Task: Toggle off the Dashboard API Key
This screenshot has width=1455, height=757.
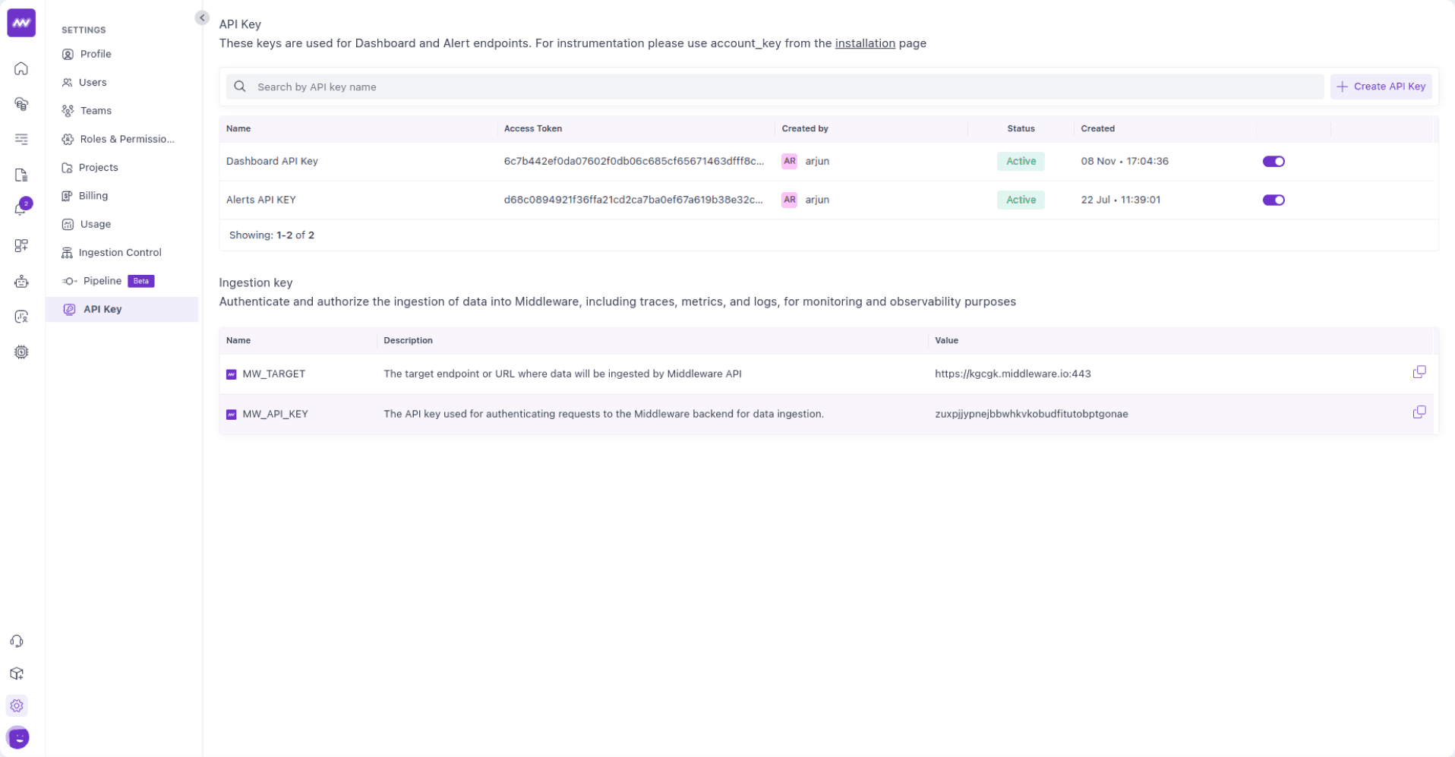Action: [1274, 161]
